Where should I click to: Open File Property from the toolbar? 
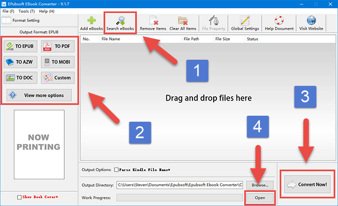click(214, 23)
